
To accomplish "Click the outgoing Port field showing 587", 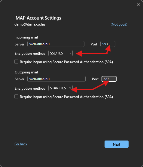I will tap(109, 79).
